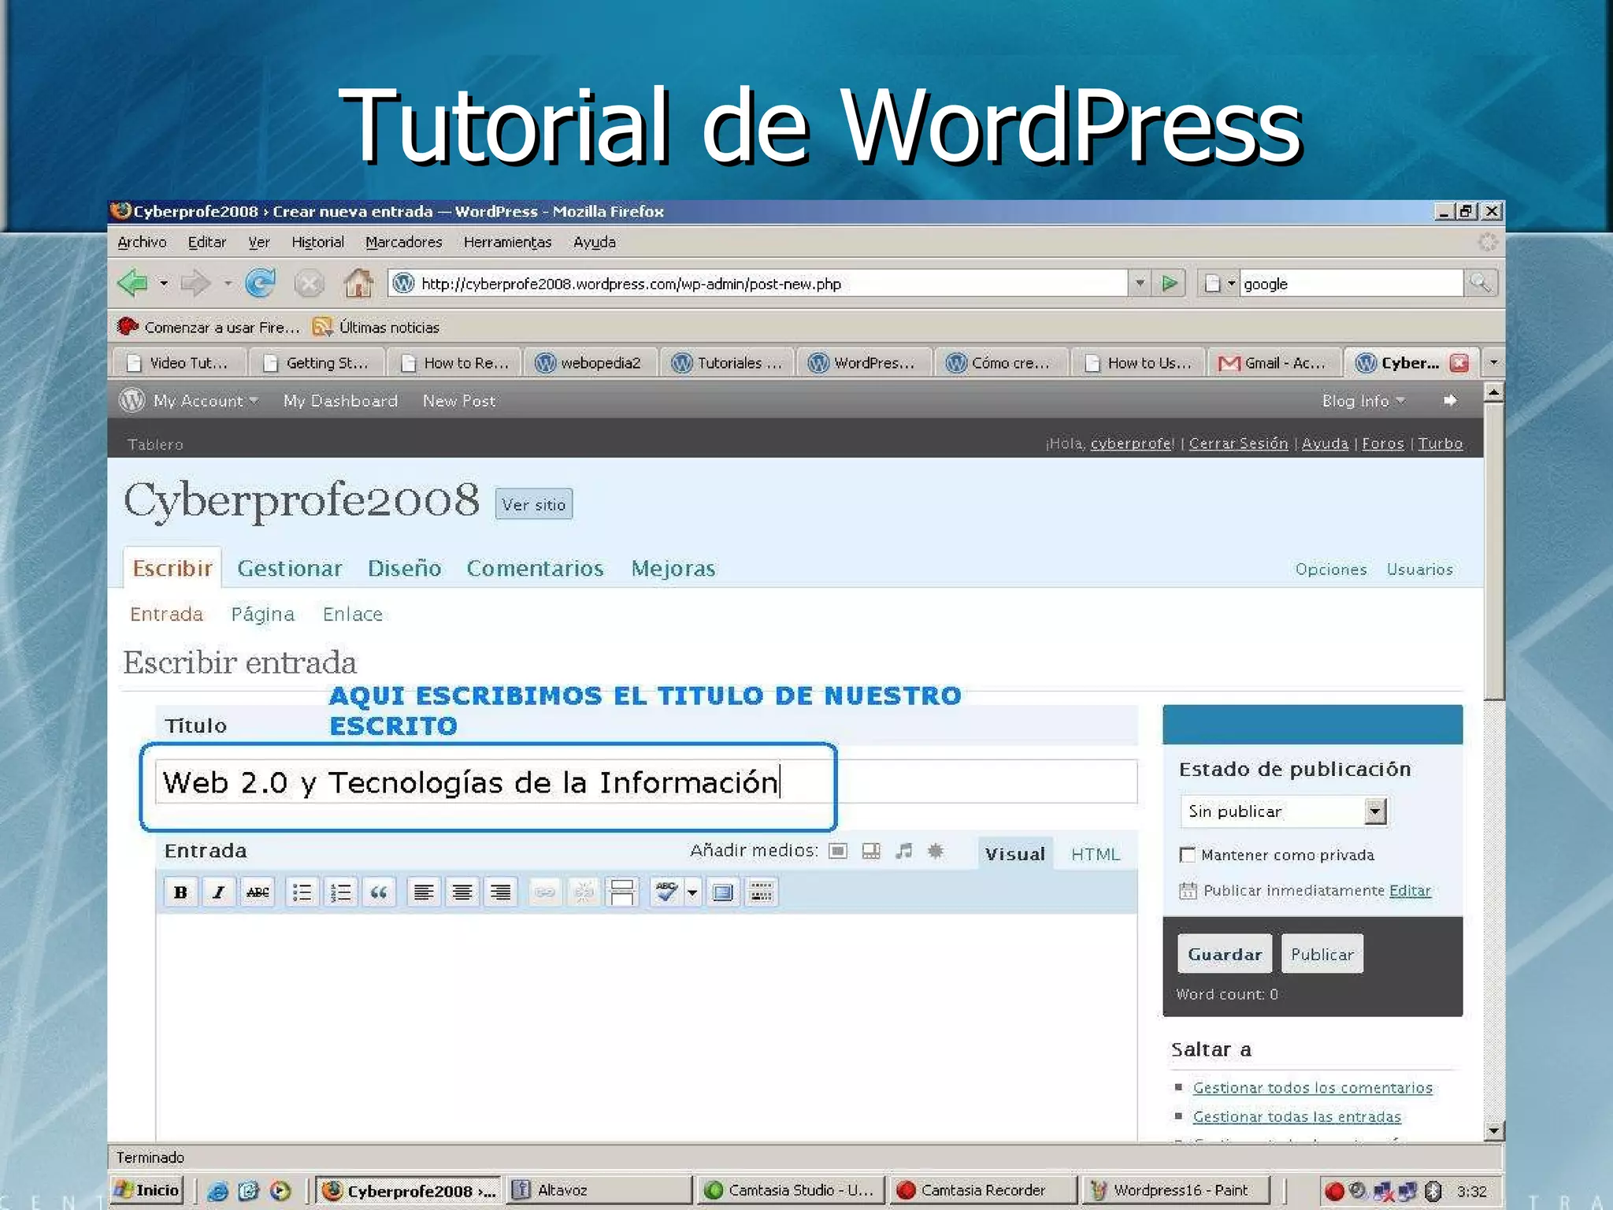
Task: Toggle strikethrough ABC button
Action: [x=258, y=892]
